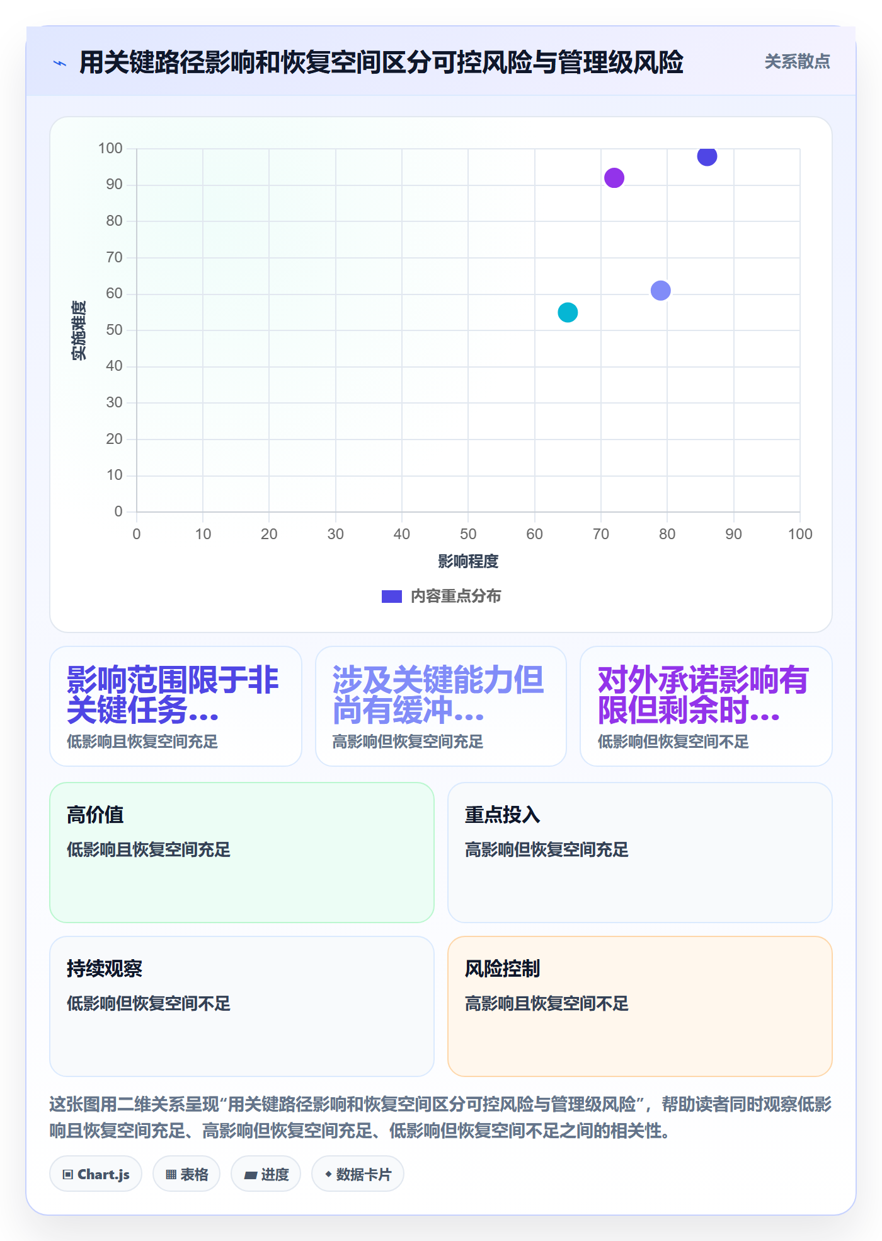Toggle the 内容重点分布 legend color box
882x1241 pixels.
[x=391, y=597]
